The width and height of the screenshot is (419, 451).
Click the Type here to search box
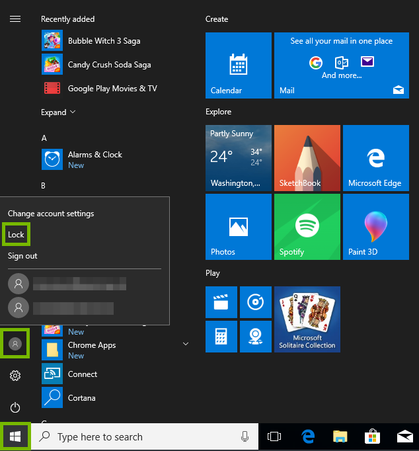145,436
